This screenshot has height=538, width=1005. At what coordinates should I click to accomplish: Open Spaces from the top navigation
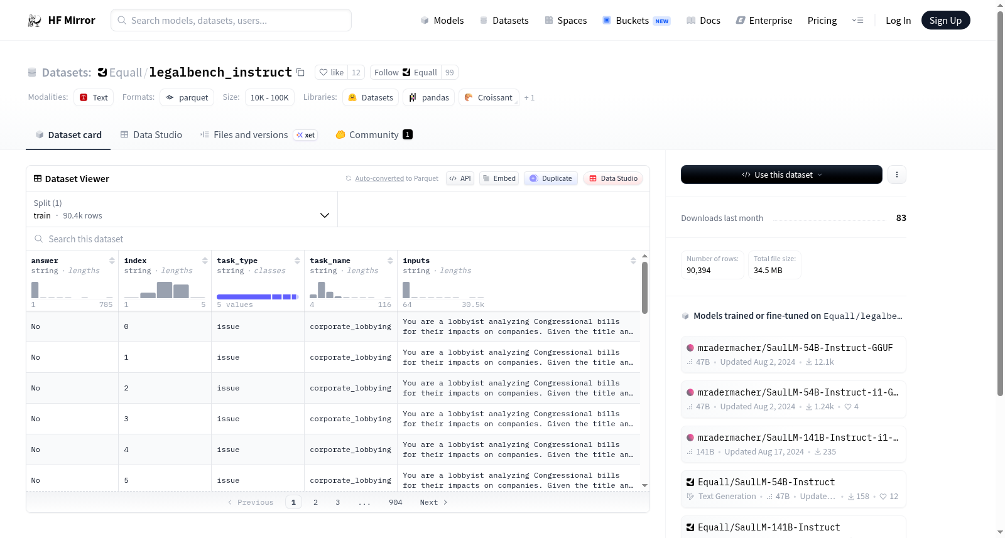(x=566, y=20)
